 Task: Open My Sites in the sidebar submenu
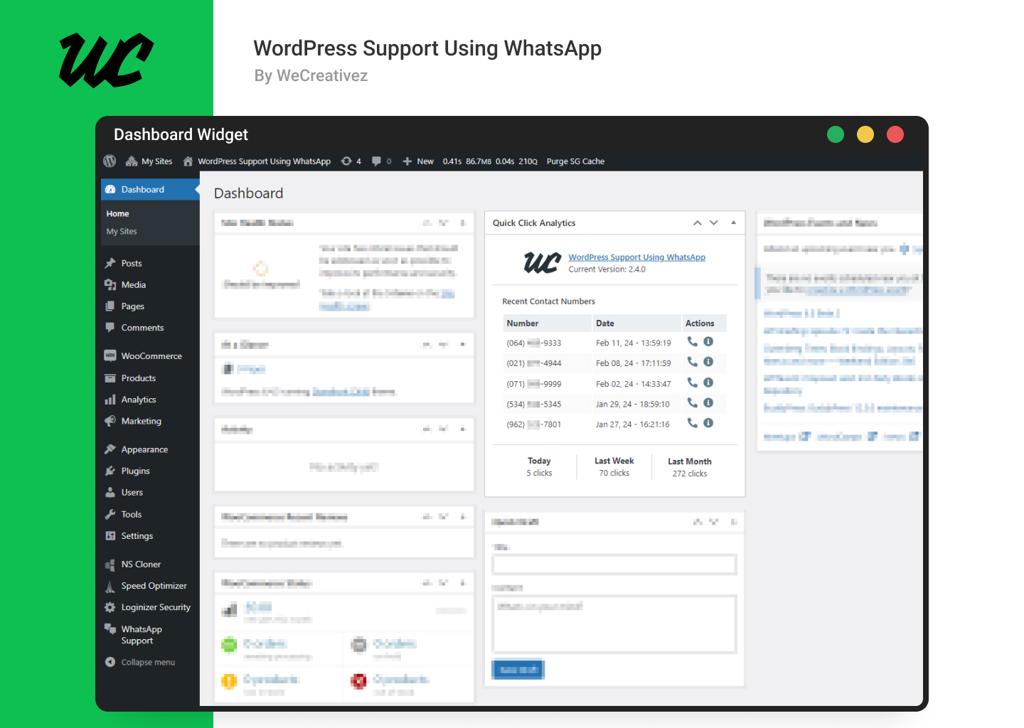pos(122,232)
